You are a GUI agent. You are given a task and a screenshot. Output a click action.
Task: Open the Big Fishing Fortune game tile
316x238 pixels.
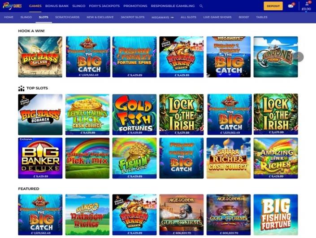(276, 215)
